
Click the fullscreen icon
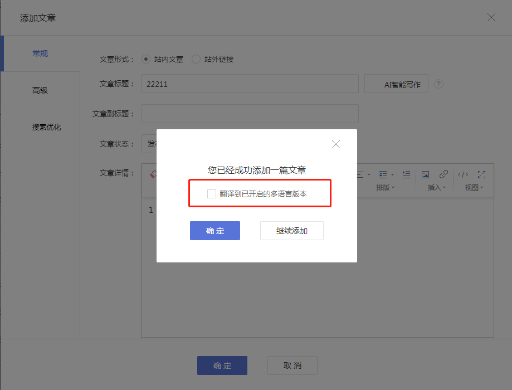point(481,174)
